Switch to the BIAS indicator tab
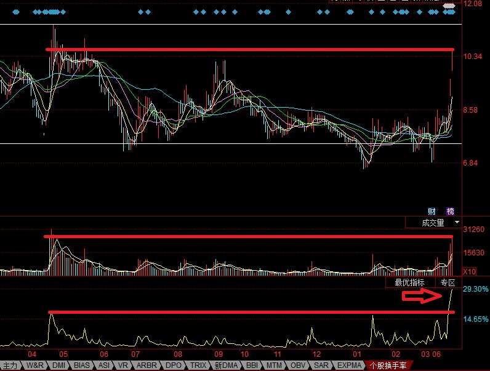This screenshot has height=371, width=490. [x=82, y=365]
